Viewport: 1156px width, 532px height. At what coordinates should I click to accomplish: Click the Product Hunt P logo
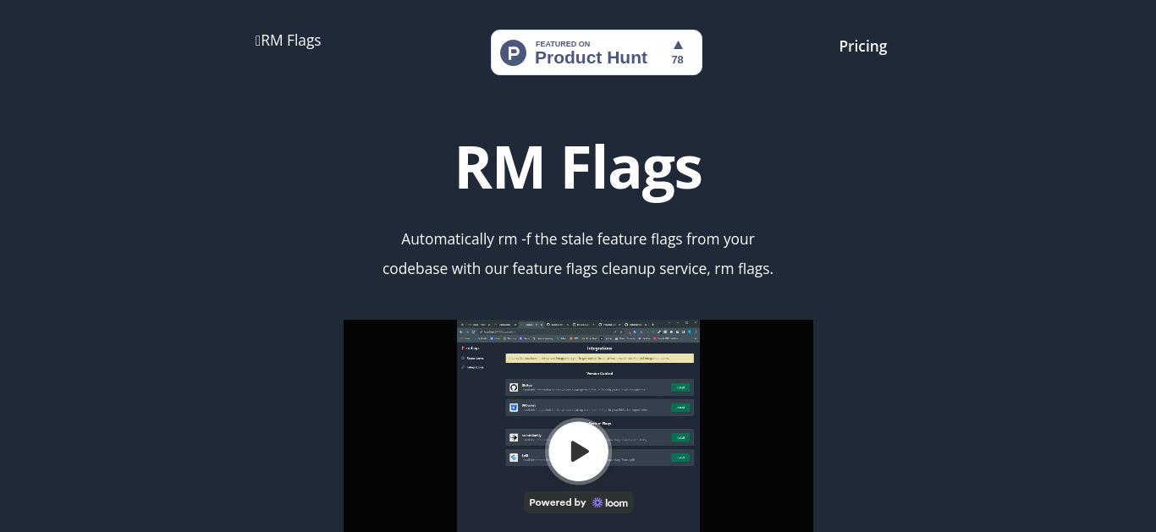(513, 52)
